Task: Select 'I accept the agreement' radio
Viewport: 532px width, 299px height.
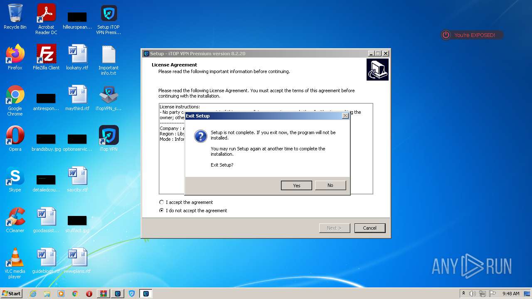Action: pyautogui.click(x=162, y=202)
